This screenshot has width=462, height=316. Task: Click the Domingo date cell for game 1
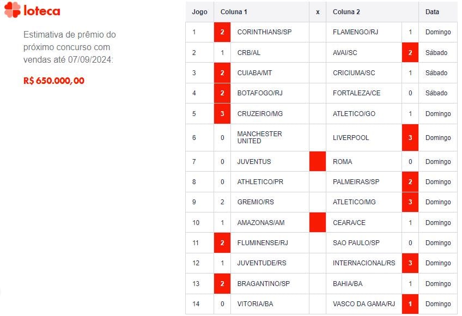coord(437,32)
